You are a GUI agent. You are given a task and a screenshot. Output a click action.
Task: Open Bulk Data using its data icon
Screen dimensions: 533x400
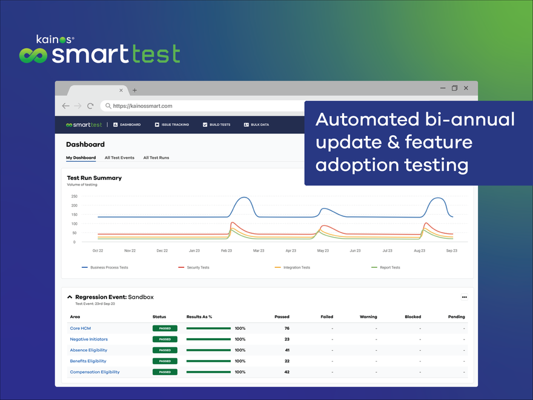point(246,125)
